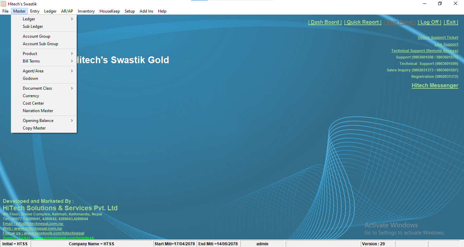The height and width of the screenshot is (247, 464).
Task: Open the Dash Board link
Action: click(325, 22)
